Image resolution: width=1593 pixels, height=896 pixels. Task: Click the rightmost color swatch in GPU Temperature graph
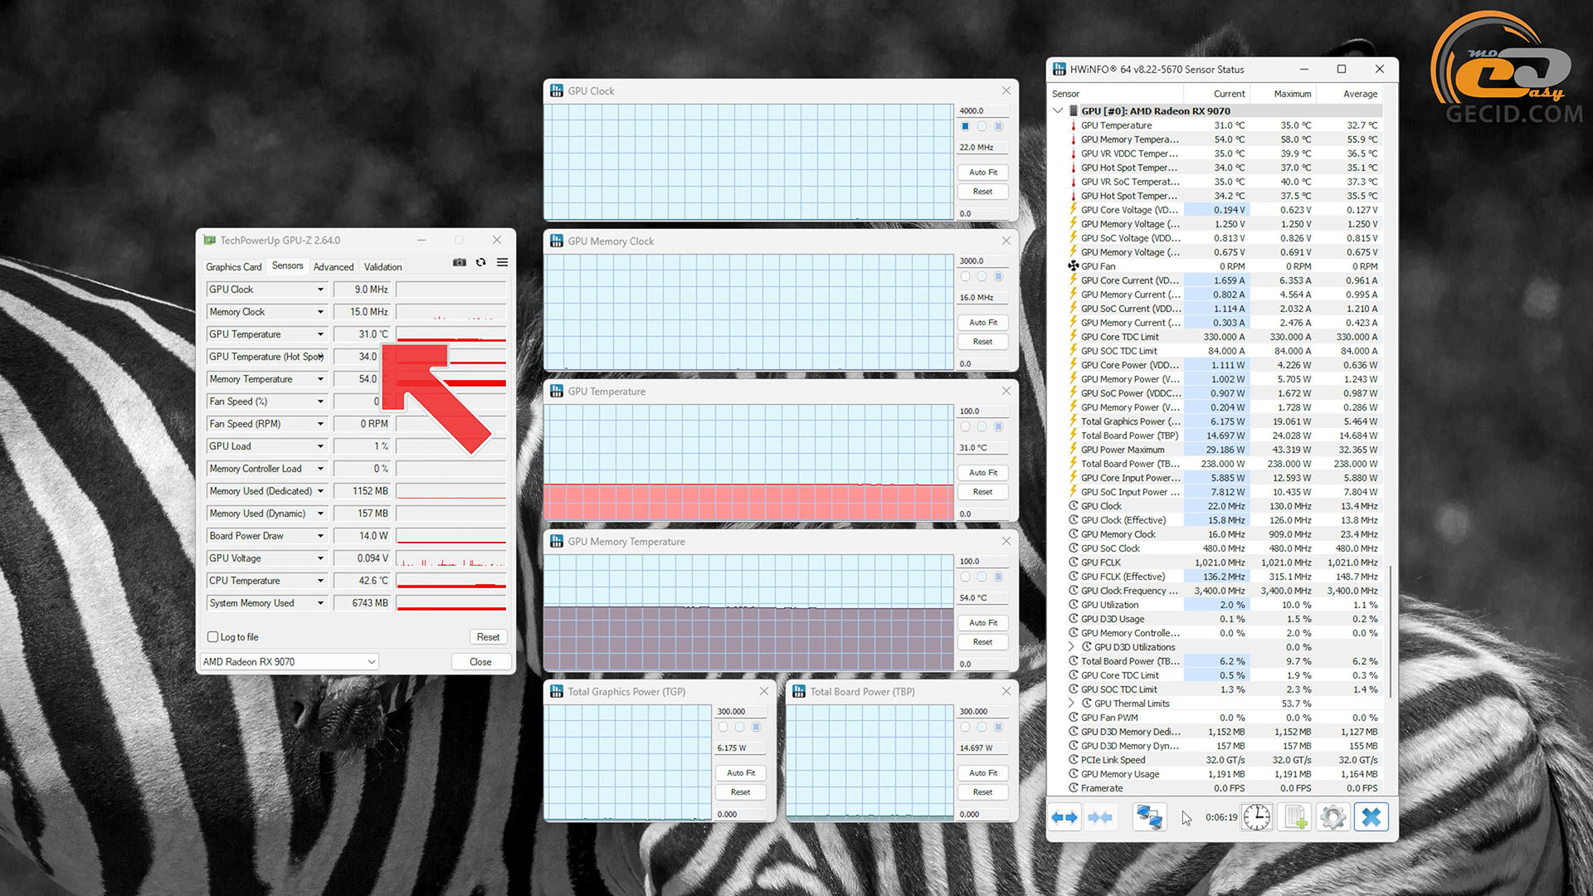click(x=998, y=426)
